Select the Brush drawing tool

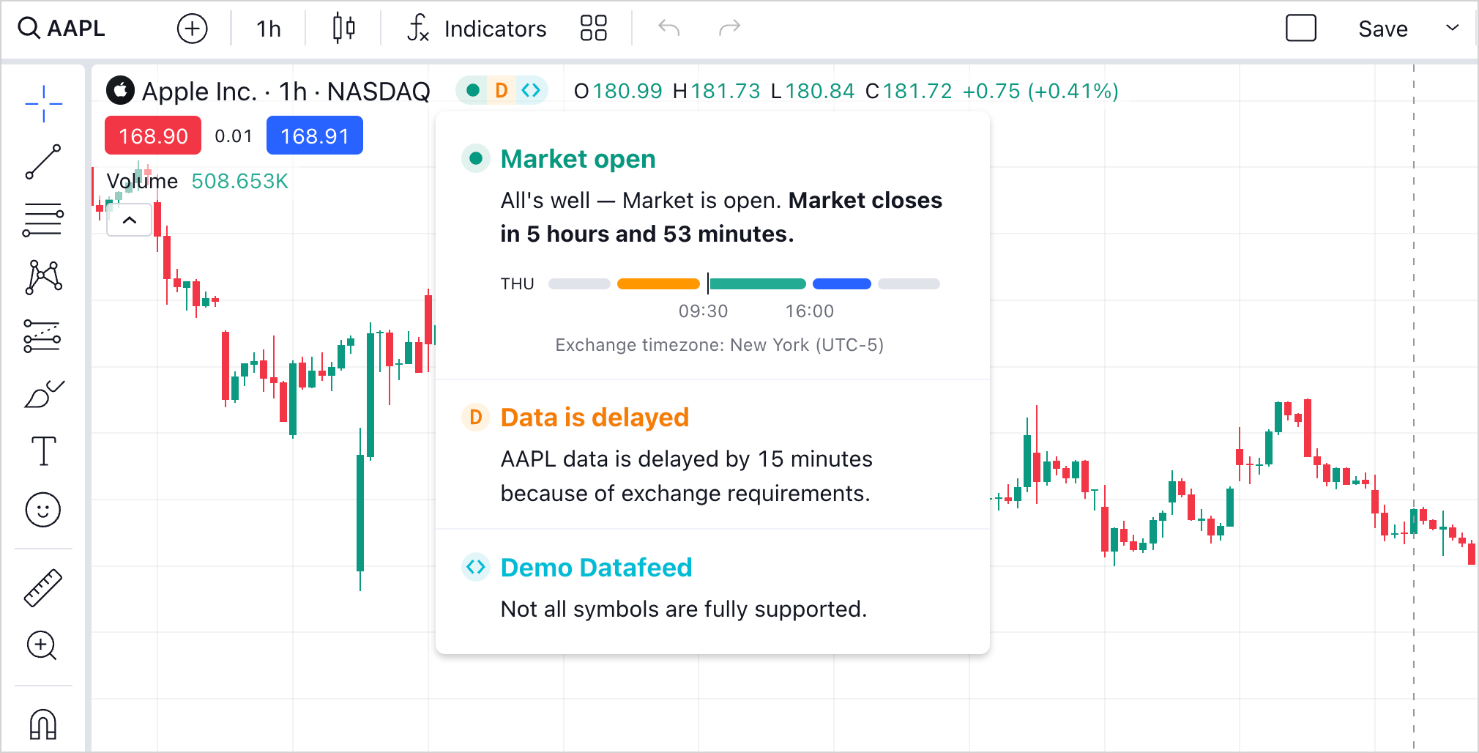(43, 395)
